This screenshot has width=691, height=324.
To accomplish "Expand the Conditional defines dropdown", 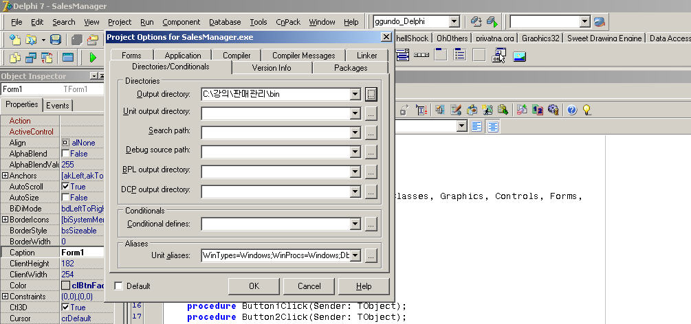I will pos(355,224).
